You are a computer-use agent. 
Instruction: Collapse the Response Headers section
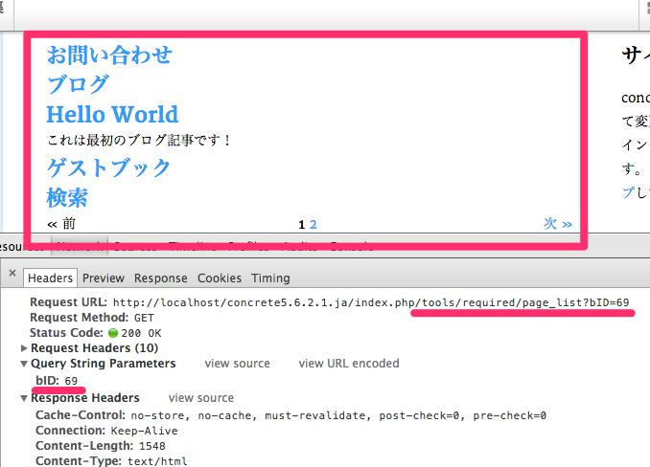pos(25,398)
